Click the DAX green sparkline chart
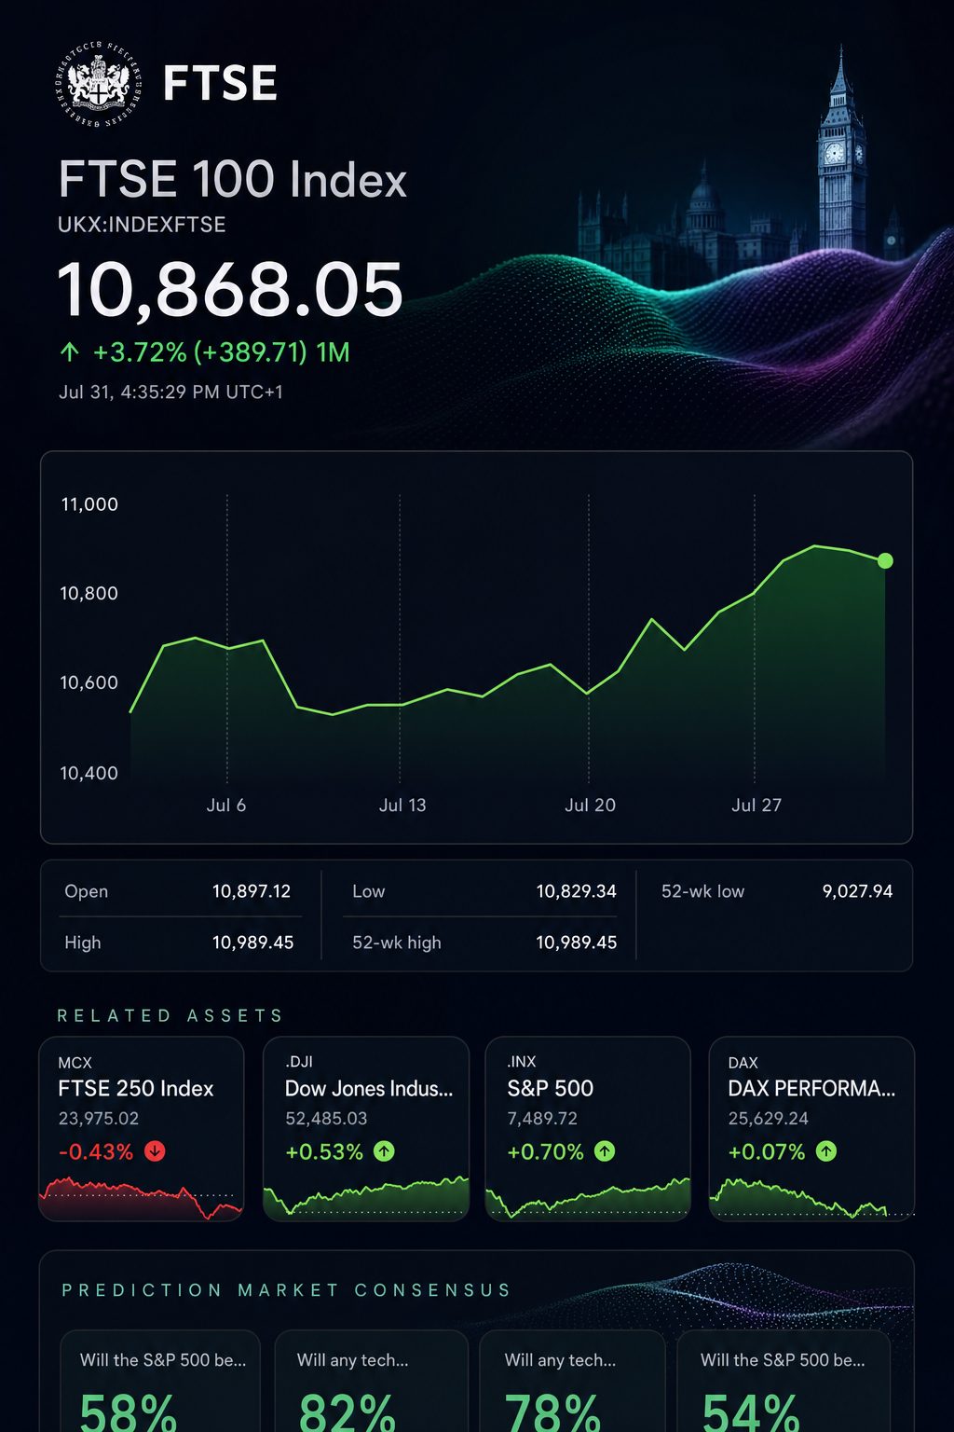The height and width of the screenshot is (1432, 954). [x=811, y=1199]
